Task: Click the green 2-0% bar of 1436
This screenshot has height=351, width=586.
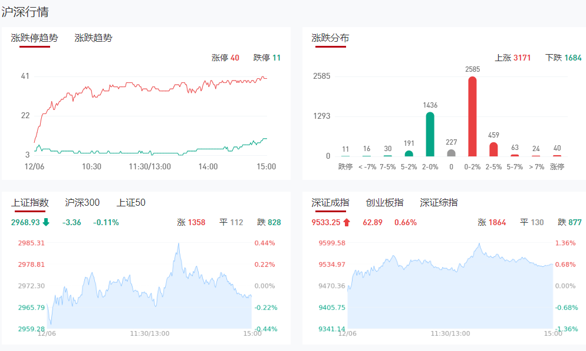Action: [x=430, y=135]
